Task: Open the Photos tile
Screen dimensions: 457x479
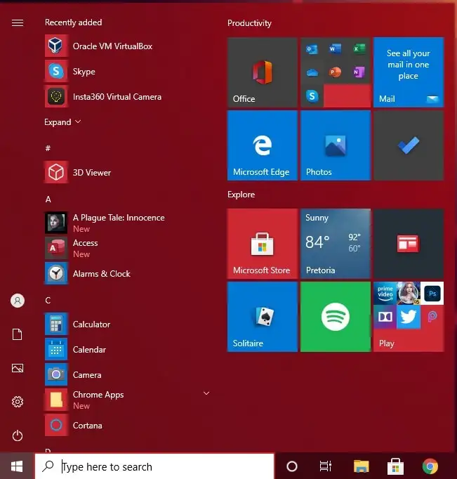Action: point(335,145)
